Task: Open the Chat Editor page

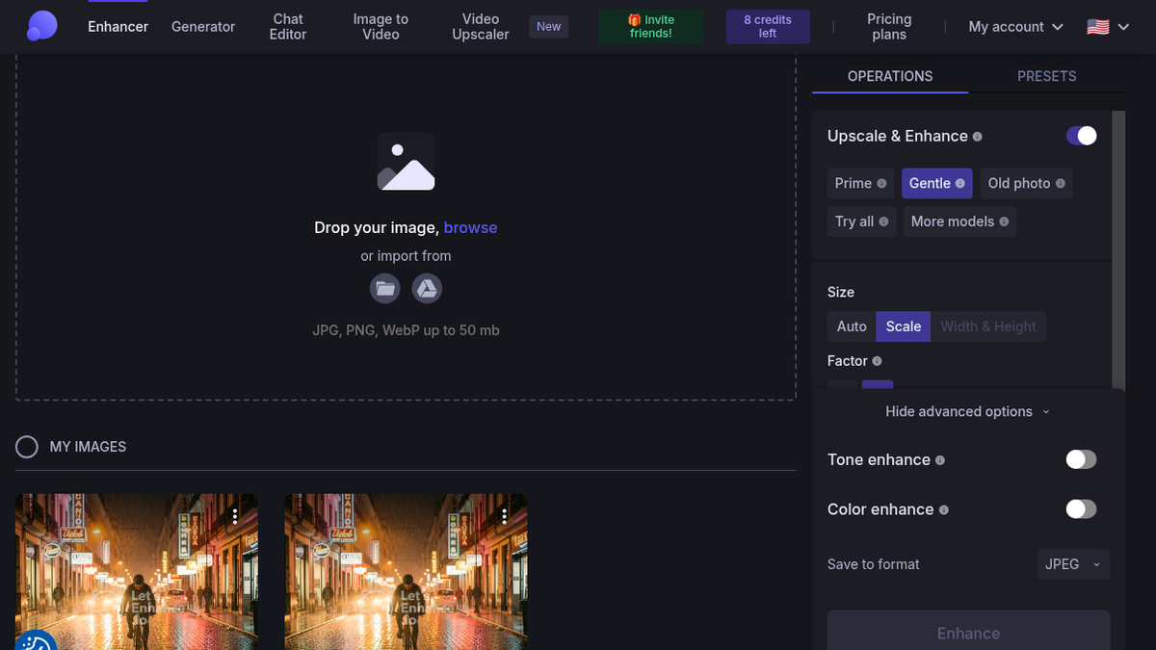Action: tap(288, 27)
